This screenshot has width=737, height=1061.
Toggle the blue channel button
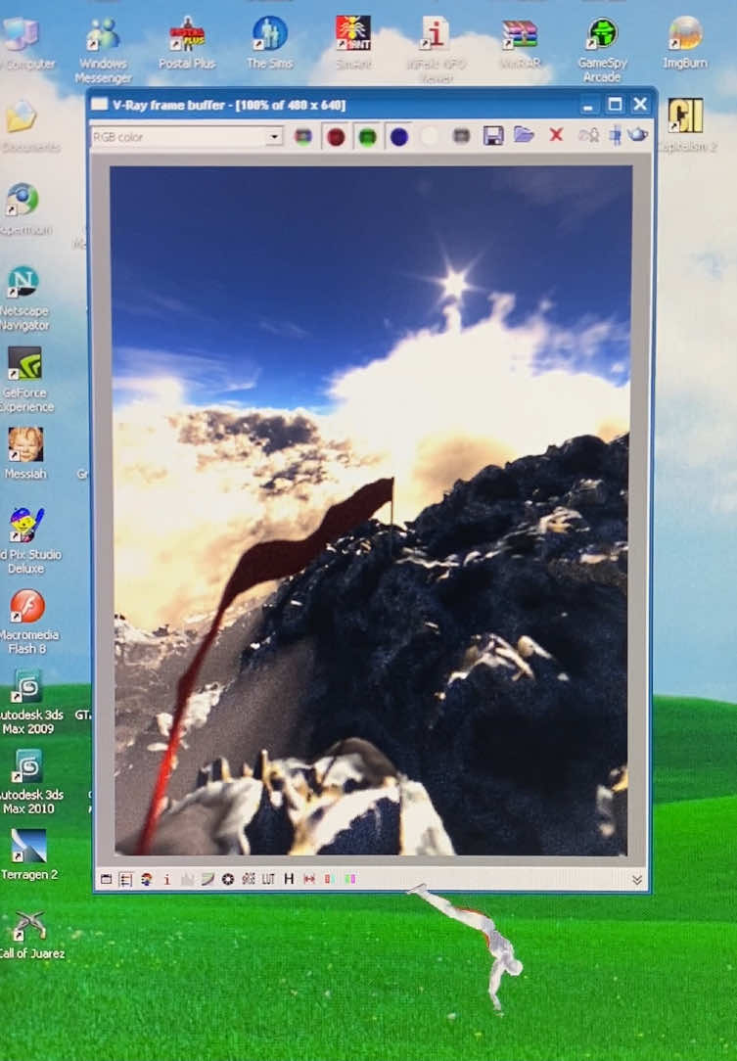click(399, 137)
